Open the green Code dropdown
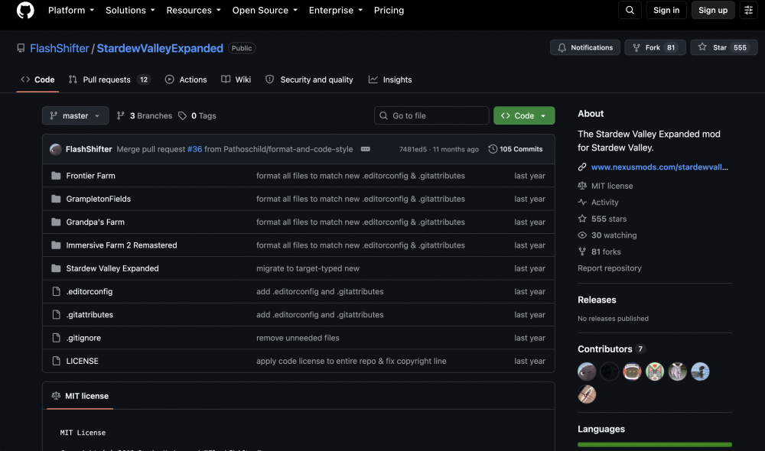Image resolution: width=765 pixels, height=451 pixels. [x=524, y=115]
